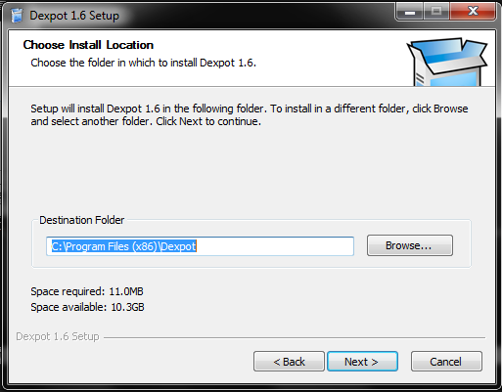This screenshot has width=502, height=392.
Task: Click the horizontal separator line above the buttons
Action: [295, 337]
